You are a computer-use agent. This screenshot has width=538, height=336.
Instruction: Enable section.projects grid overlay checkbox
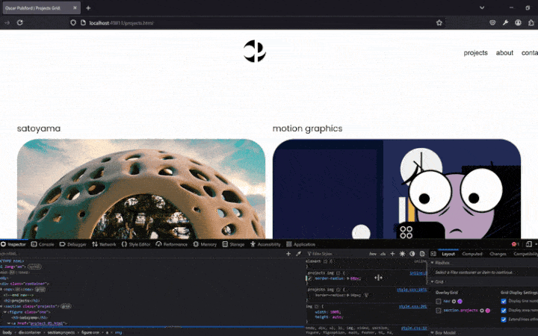point(438,311)
